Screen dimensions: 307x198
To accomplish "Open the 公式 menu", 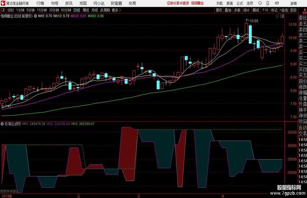I will point(240,3).
